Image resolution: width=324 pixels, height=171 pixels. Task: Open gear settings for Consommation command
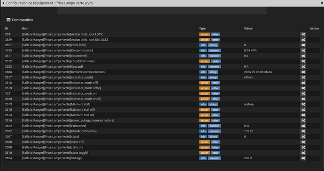[x=303, y=50]
